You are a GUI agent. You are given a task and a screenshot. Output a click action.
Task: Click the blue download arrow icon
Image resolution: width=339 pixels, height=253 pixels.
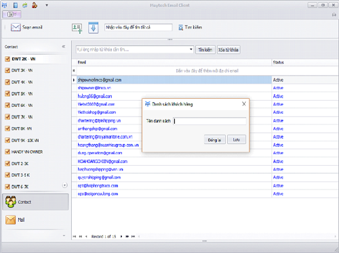coord(94,28)
